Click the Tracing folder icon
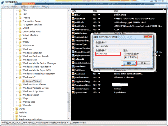168x126 pixels. [x=20, y=18]
